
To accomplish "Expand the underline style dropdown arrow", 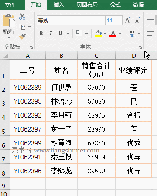I will (x=68, y=34).
